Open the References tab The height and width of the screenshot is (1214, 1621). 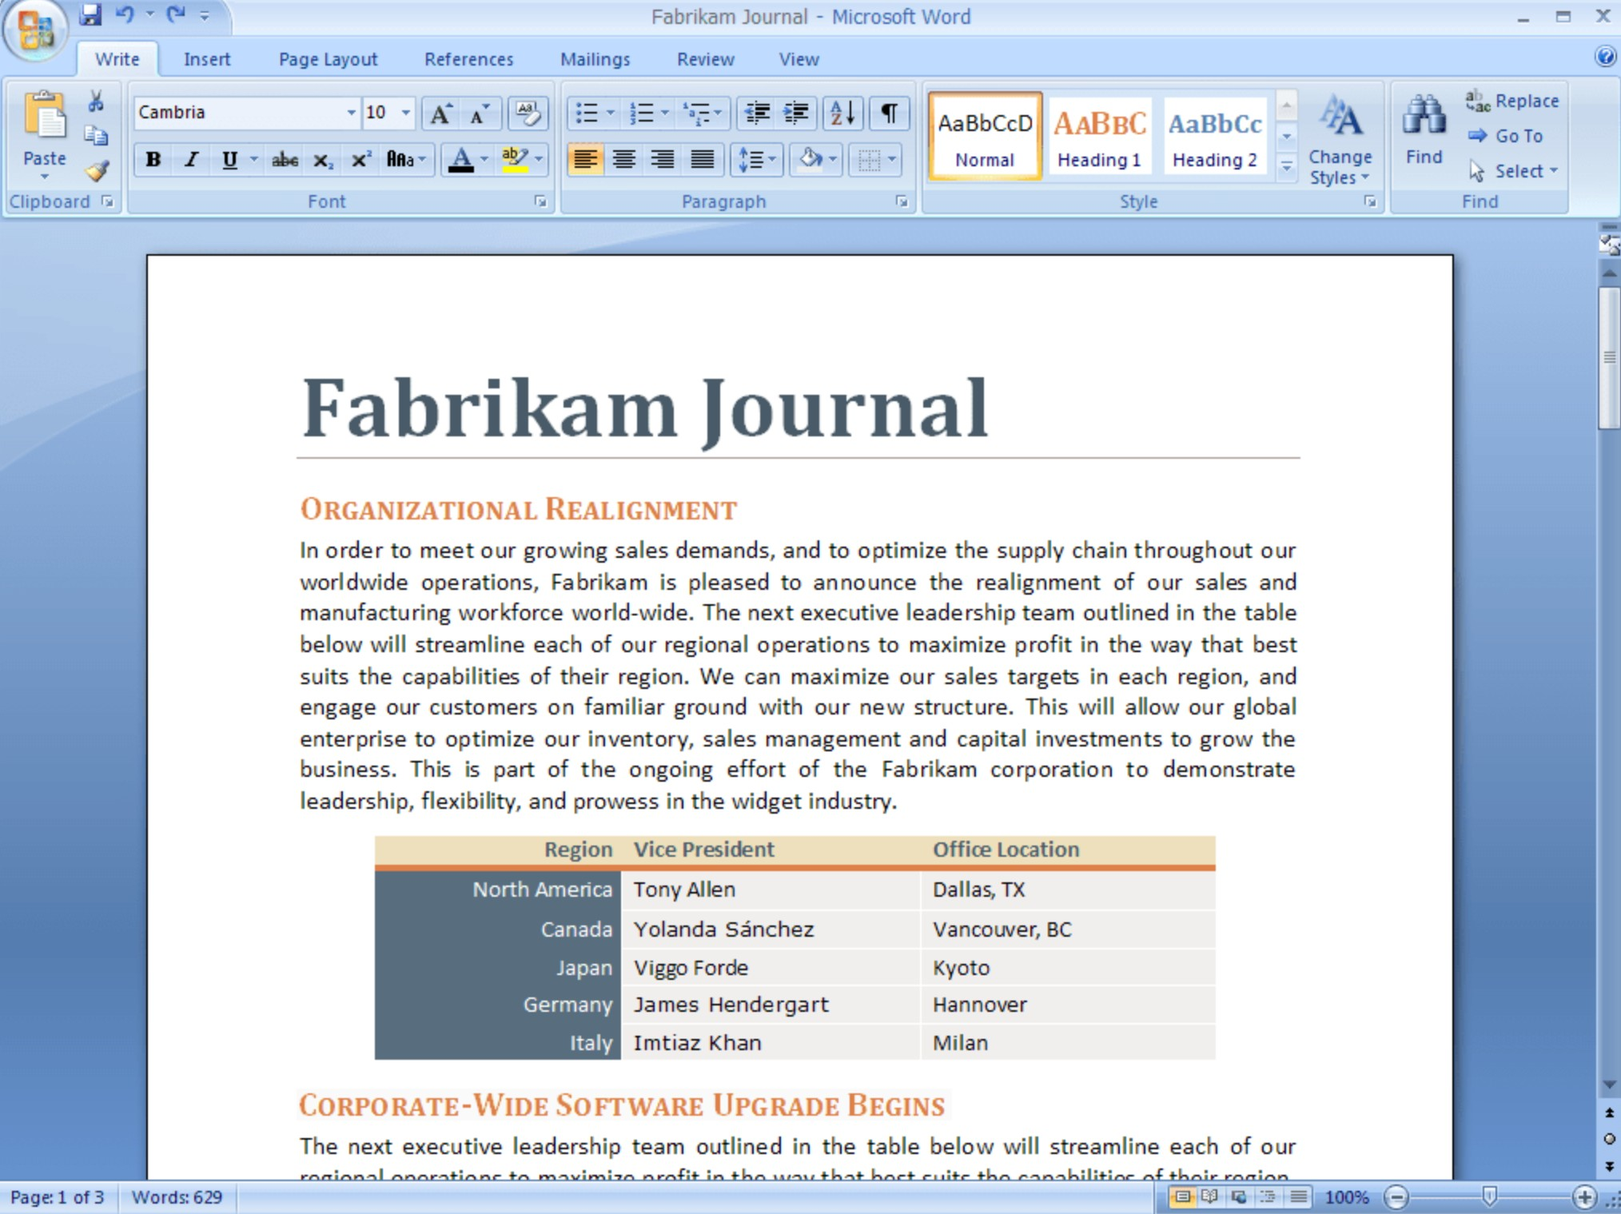click(x=469, y=59)
